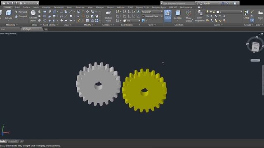The width and height of the screenshot is (264, 148).
Task: Switch to the Visualize ribbon tab
Action: (46, 7)
